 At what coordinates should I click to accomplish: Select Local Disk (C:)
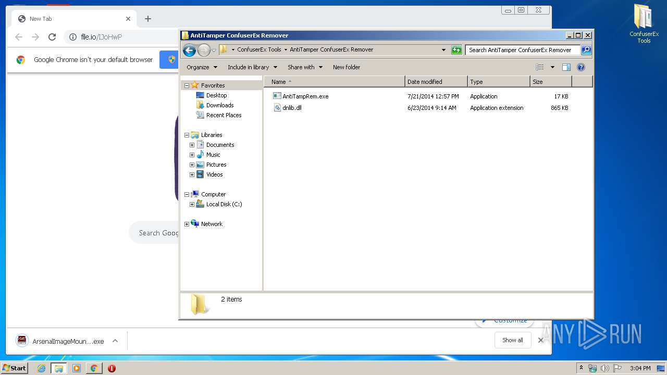[224, 204]
